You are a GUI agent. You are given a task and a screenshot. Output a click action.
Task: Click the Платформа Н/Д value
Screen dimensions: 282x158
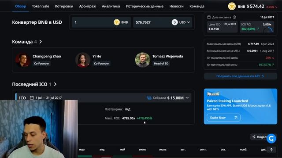[x=127, y=109]
